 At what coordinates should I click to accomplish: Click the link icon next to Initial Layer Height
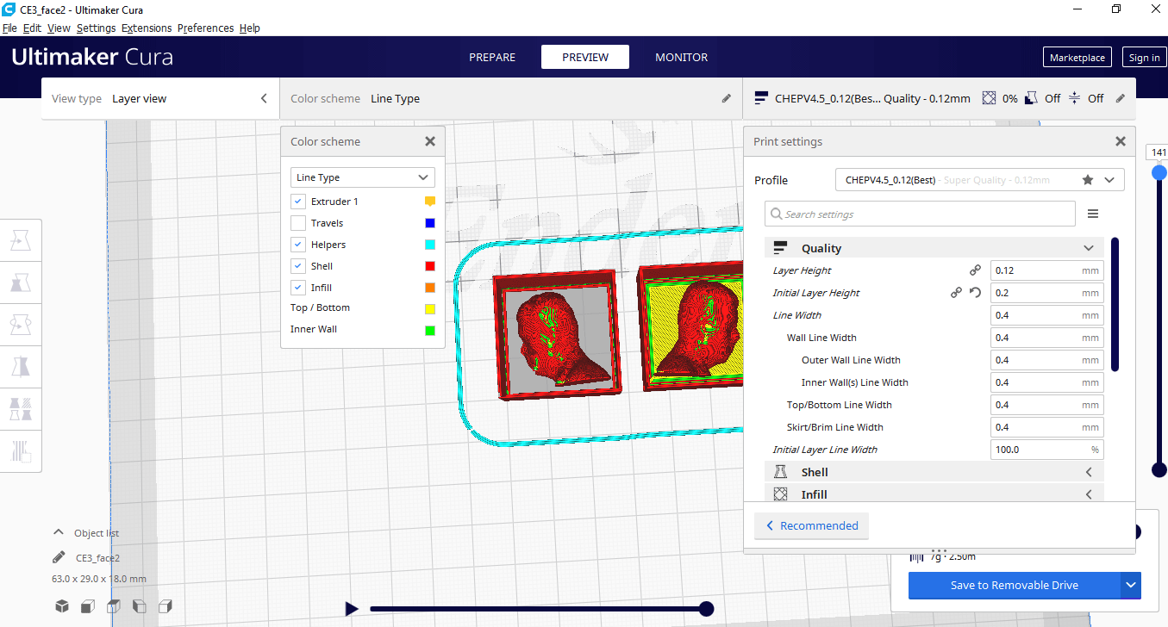coord(956,293)
